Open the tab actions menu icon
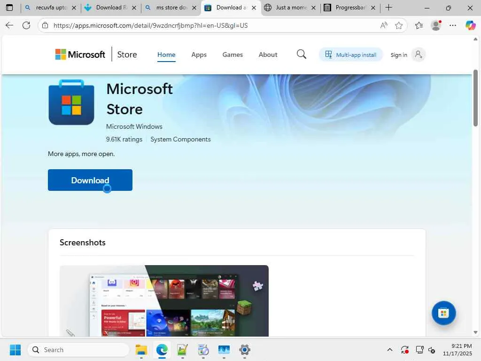Screen dimensions: 481x361 pyautogui.click(x=9, y=8)
